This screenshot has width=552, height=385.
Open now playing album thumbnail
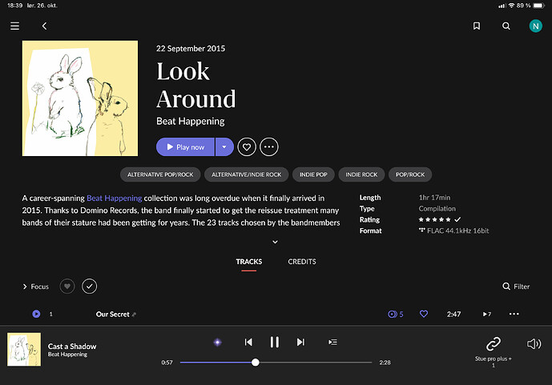pos(24,350)
